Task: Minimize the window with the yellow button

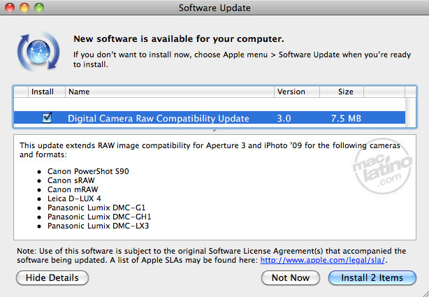Action: point(24,8)
